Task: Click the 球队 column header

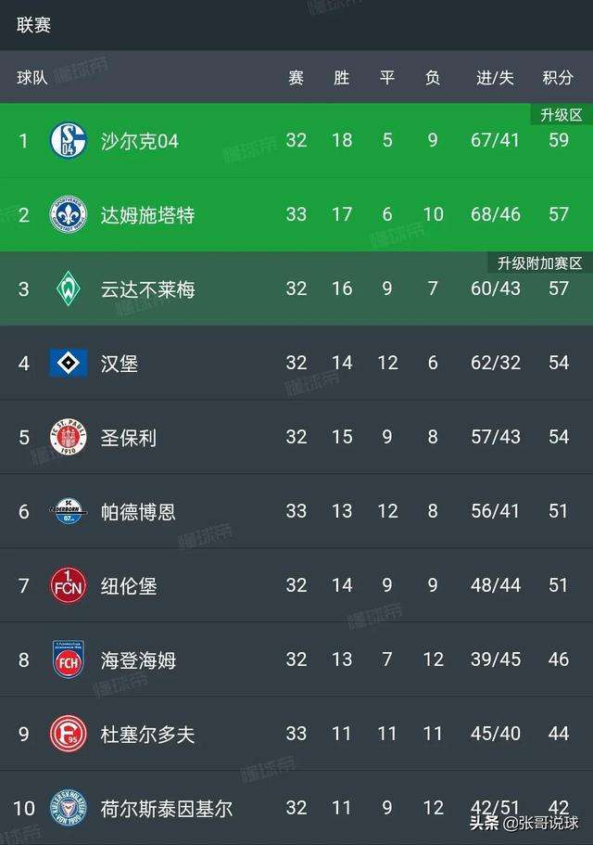Action: pyautogui.click(x=32, y=78)
